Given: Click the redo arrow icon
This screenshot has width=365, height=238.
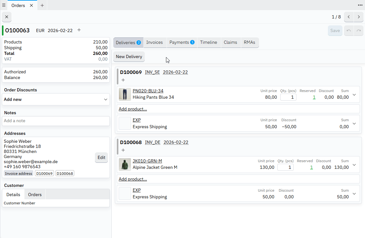Looking at the screenshot, I should [x=359, y=30].
